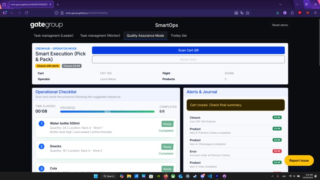Viewport: 320px width, 180px height.
Task: Reload the page with the refresh icon
Action: [26, 13]
